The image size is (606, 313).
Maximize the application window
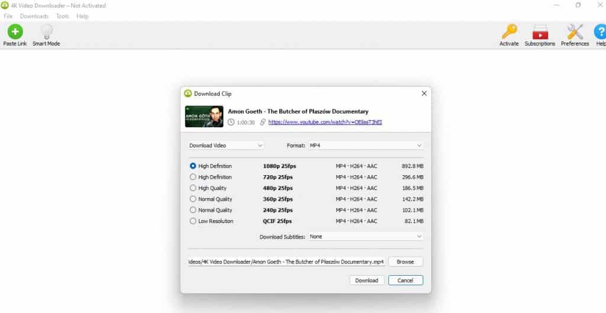coord(578,5)
